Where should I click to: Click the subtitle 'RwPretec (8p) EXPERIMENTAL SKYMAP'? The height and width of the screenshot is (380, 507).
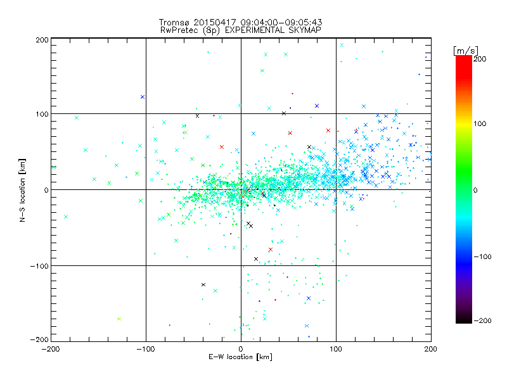241,30
